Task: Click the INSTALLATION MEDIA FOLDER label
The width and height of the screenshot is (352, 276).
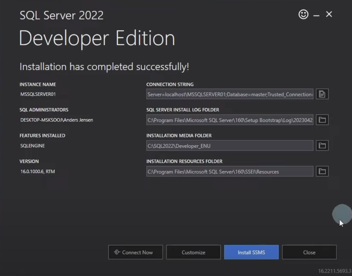Action: [x=179, y=136]
